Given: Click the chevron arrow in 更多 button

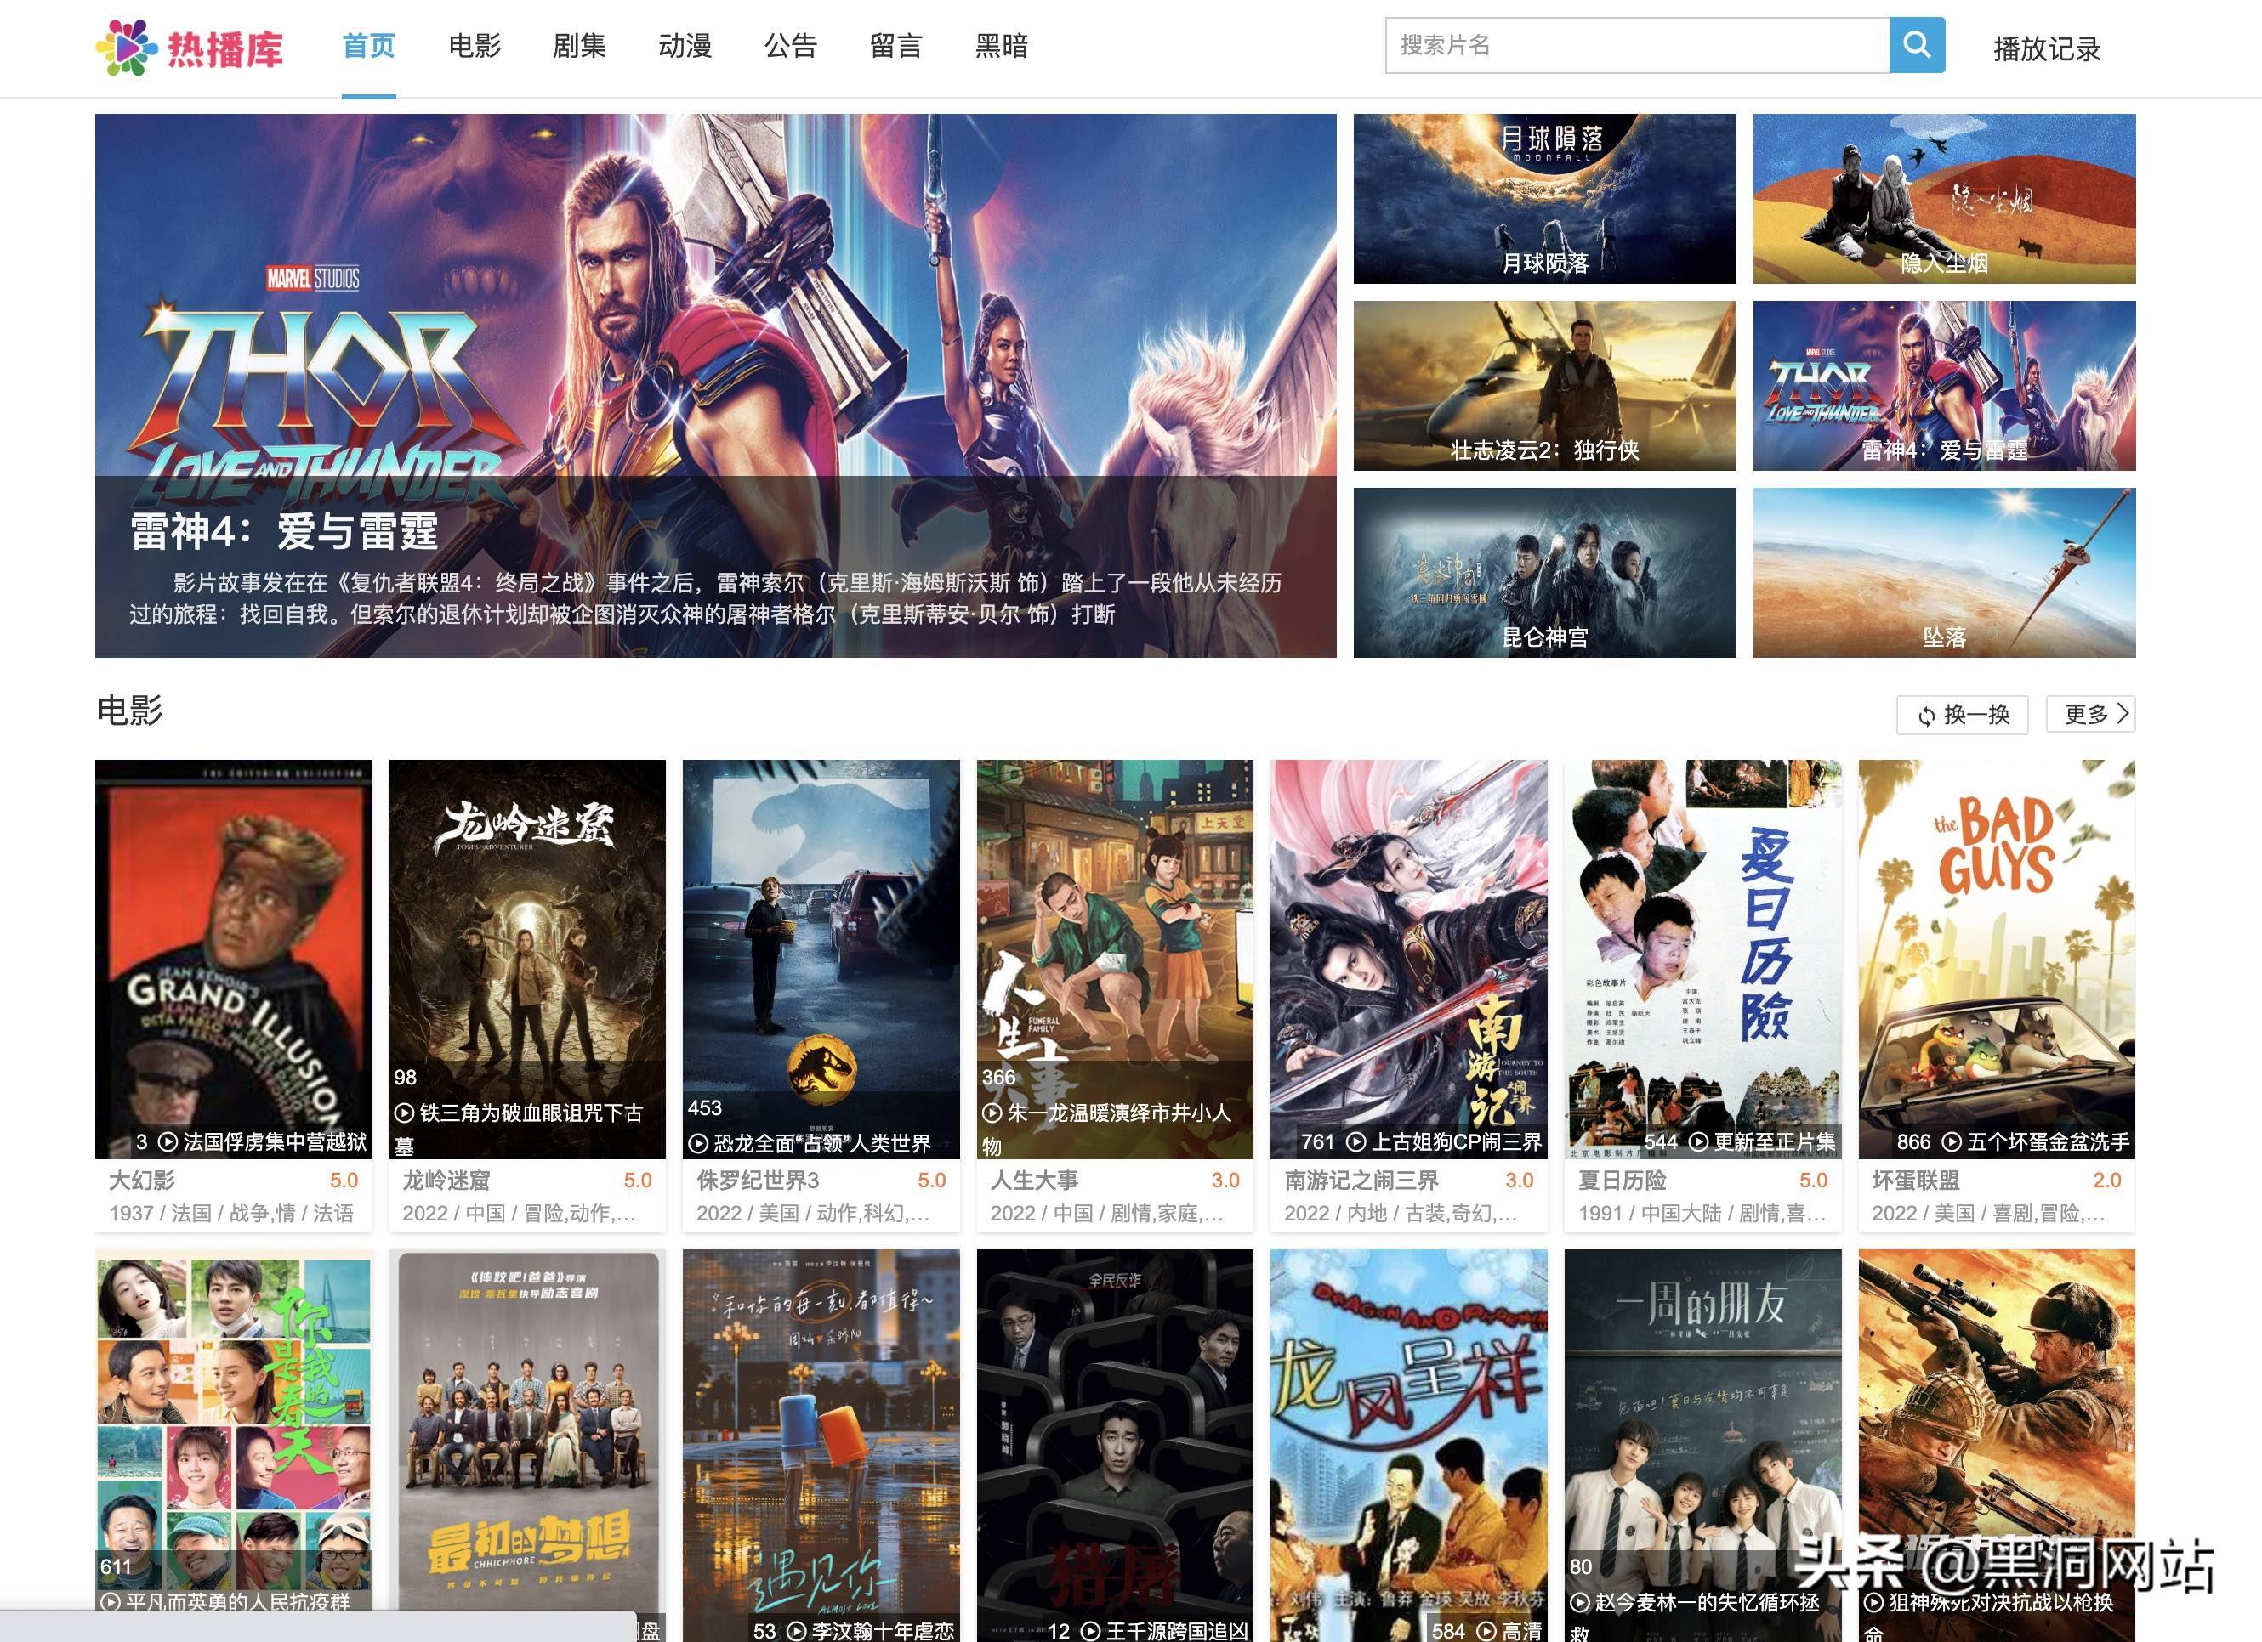Looking at the screenshot, I should 2122,713.
